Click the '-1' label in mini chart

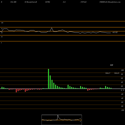pos(80,121)
